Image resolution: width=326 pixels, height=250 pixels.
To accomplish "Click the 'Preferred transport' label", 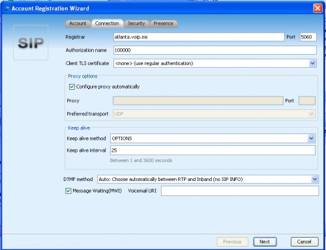I will click(87, 114).
